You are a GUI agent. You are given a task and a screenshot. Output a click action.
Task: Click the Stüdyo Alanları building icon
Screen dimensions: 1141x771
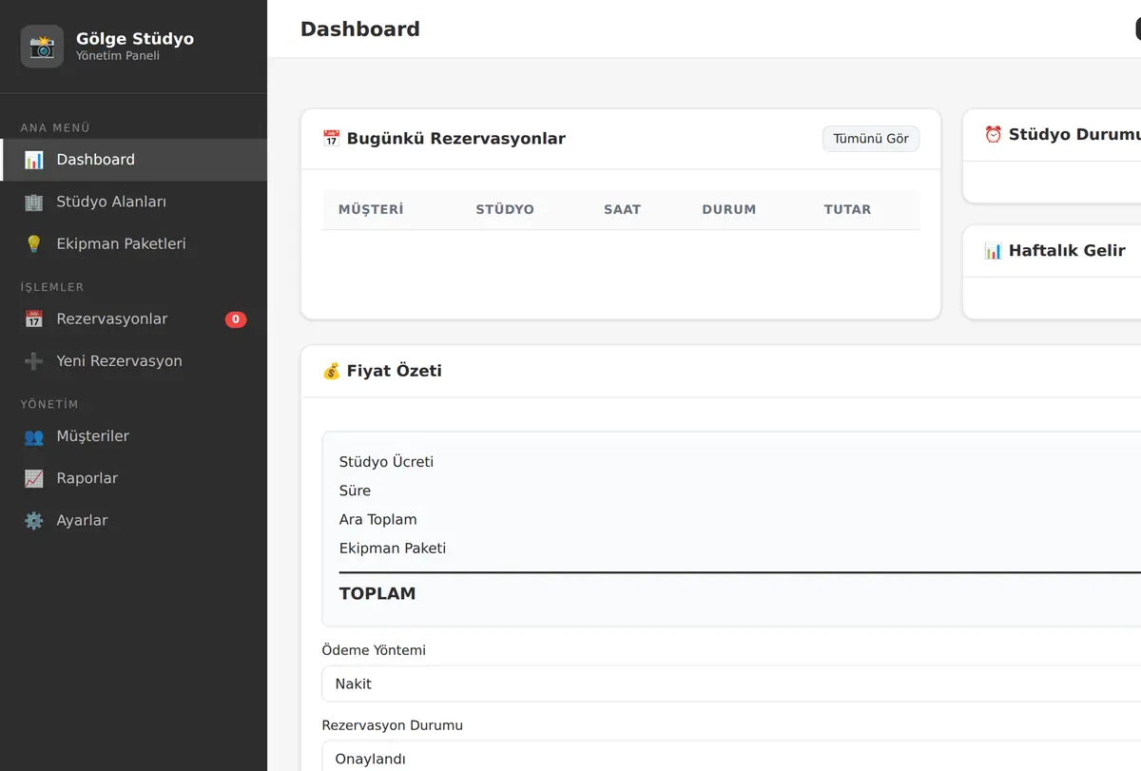pos(33,202)
